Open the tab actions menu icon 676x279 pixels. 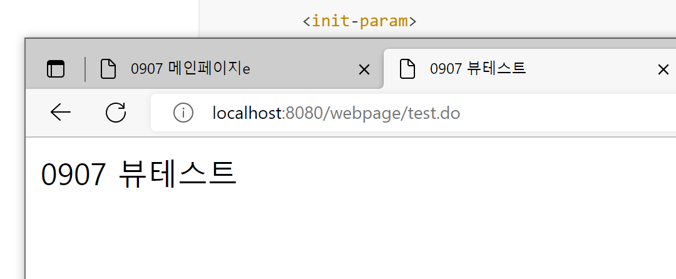point(56,69)
